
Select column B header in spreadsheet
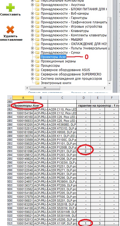41,98
